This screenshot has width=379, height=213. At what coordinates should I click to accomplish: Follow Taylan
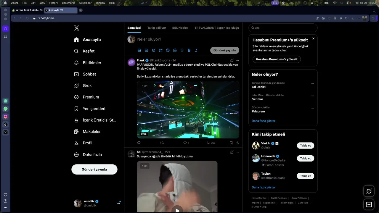306,176
